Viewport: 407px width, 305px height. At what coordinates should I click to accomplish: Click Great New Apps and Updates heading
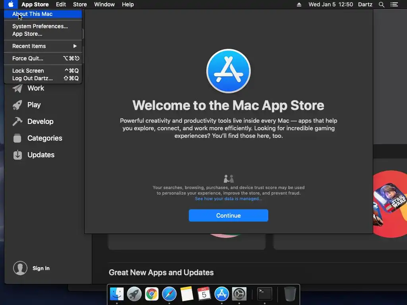pos(161,272)
